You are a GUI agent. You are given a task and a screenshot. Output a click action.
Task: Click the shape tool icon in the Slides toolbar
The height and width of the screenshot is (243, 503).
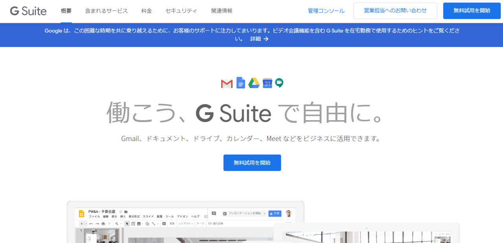pyautogui.click(x=147, y=224)
